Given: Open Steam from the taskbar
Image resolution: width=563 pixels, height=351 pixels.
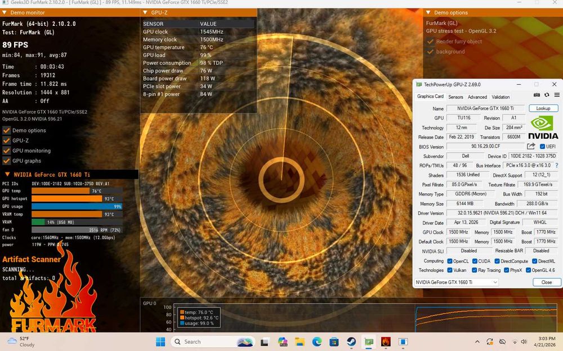Looking at the screenshot, I should [351, 342].
